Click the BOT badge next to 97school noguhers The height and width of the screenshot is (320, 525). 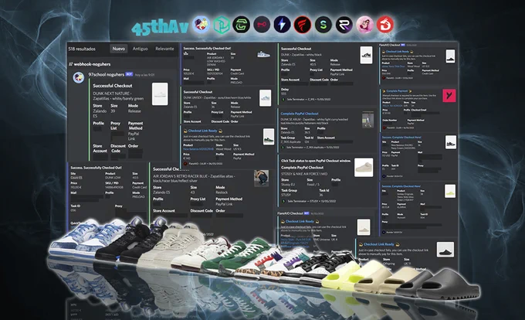tap(129, 74)
